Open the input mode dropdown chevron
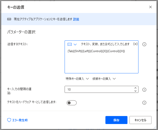This screenshot has width=158, height=130. [75, 44]
